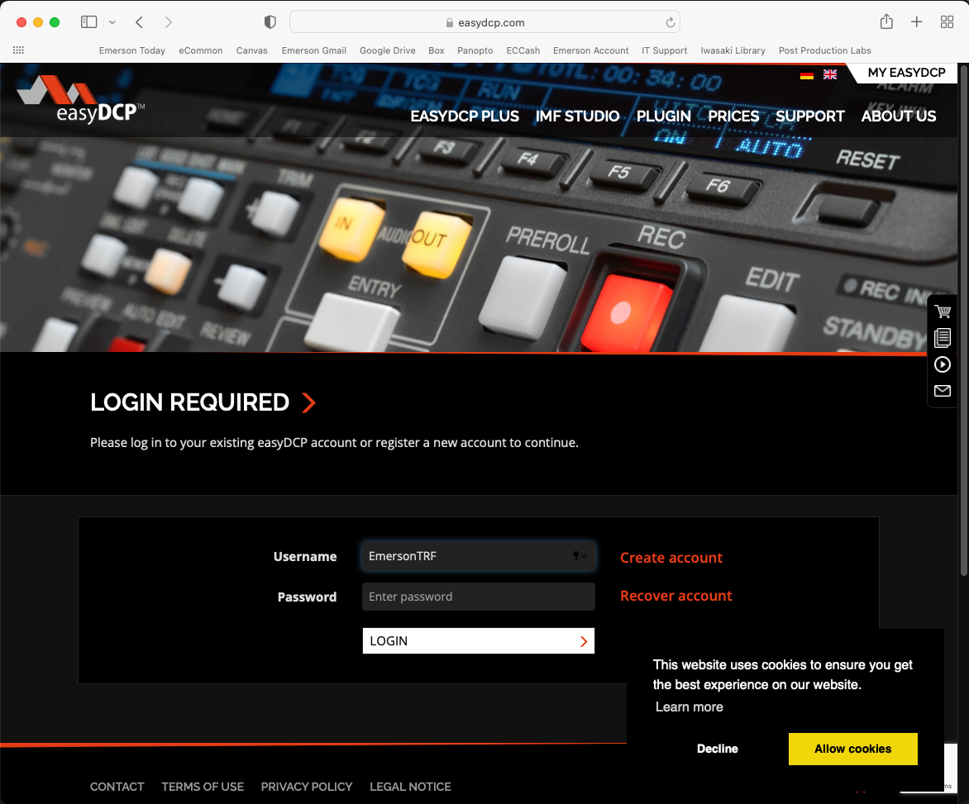Open LEGAL NOTICE footer link
Image resolution: width=969 pixels, height=804 pixels.
410,787
